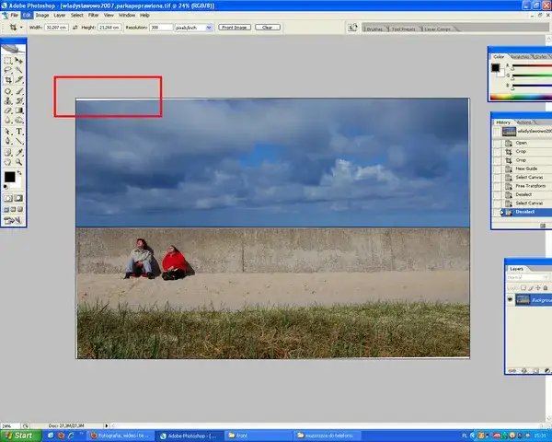Switch to the Actions tab
This screenshot has width=552, height=442.
point(524,122)
